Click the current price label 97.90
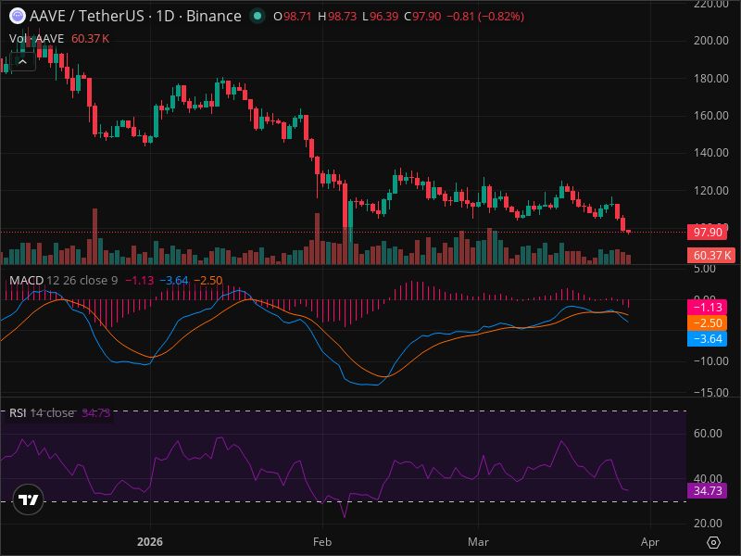Screen dimensions: 741x556 [x=707, y=233]
